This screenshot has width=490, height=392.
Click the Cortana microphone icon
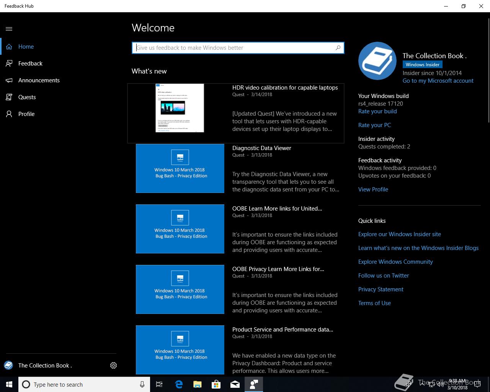pos(142,384)
